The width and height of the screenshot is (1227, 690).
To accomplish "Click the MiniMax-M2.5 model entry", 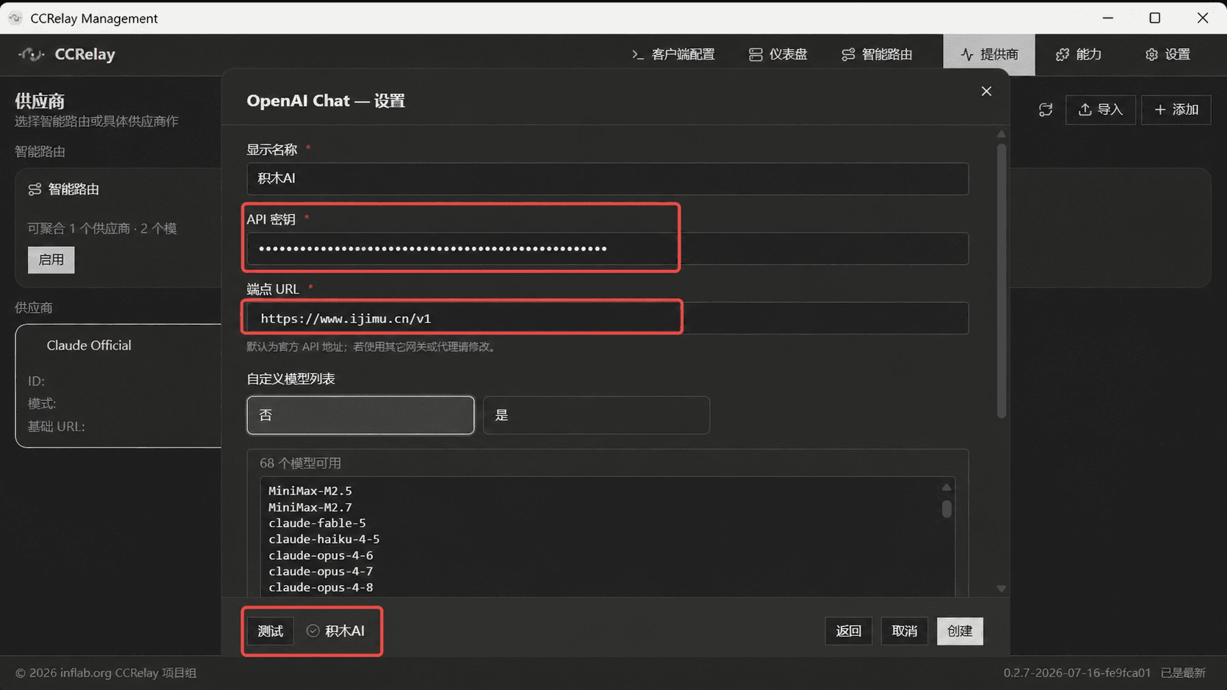I will click(310, 491).
